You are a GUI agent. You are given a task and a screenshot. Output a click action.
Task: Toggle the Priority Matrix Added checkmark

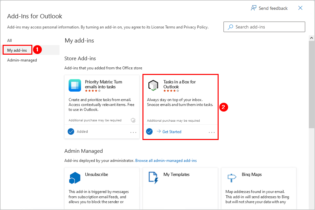(x=71, y=131)
